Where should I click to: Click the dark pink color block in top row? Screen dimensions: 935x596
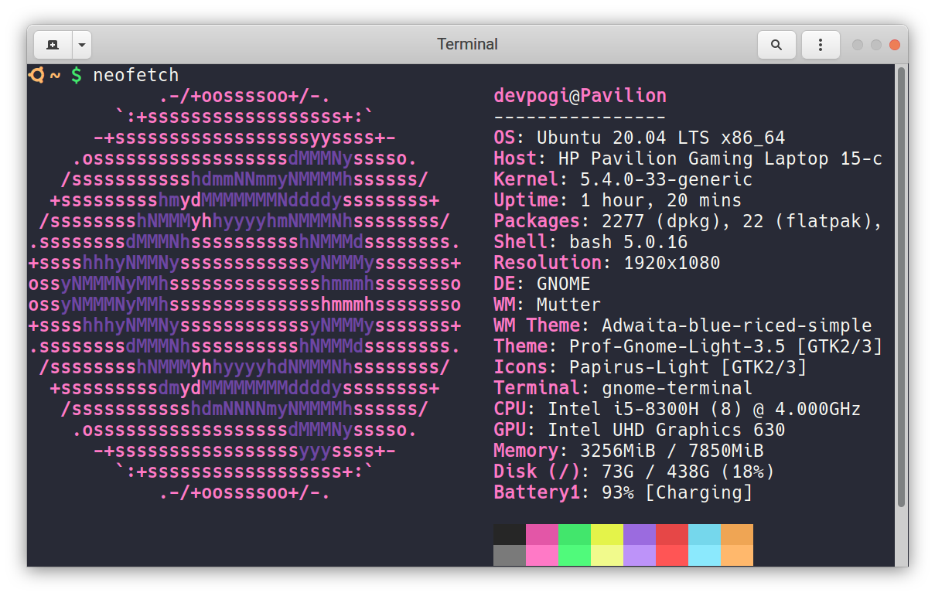pos(542,534)
